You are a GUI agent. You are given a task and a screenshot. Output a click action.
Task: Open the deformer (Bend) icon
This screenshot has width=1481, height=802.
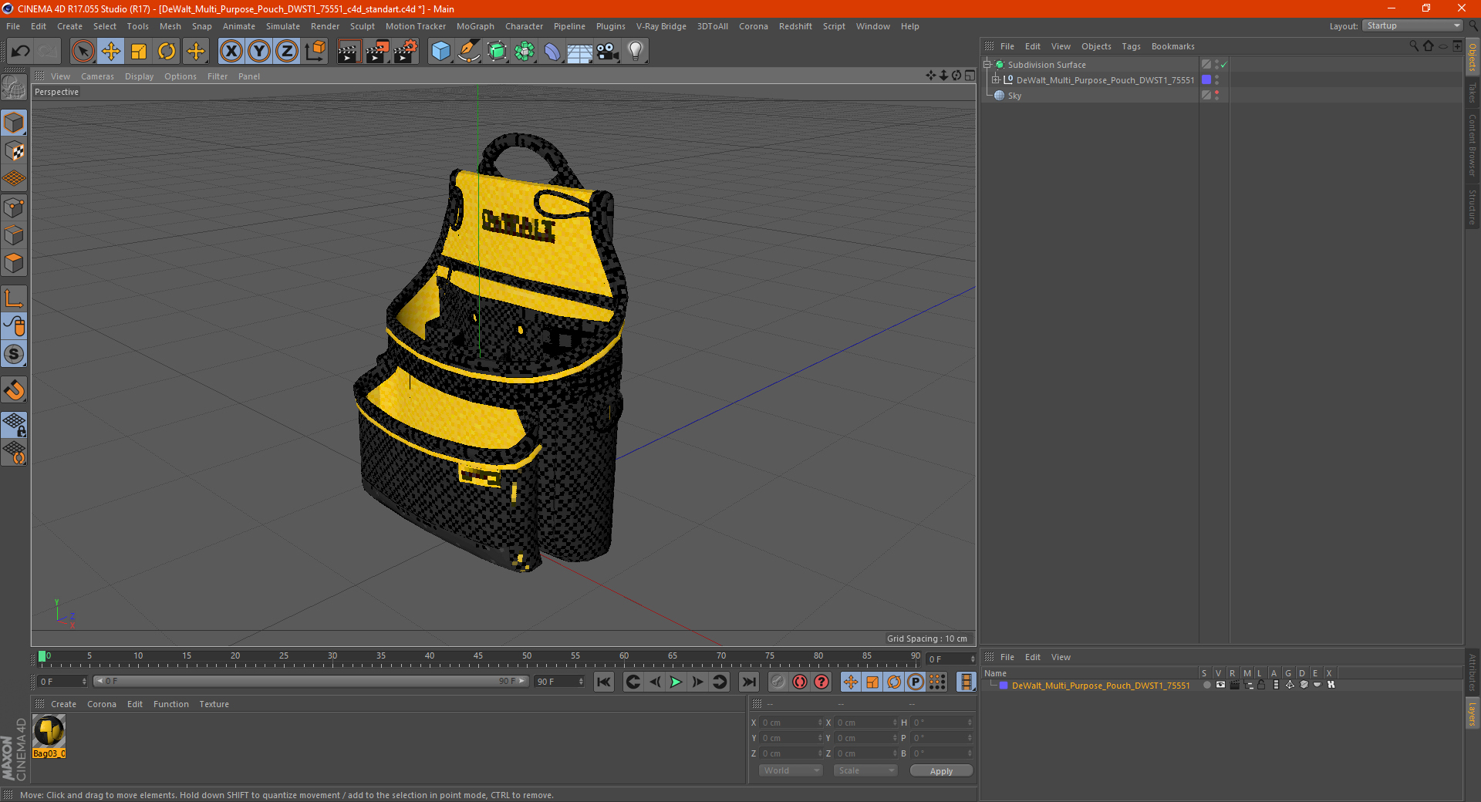552,52
